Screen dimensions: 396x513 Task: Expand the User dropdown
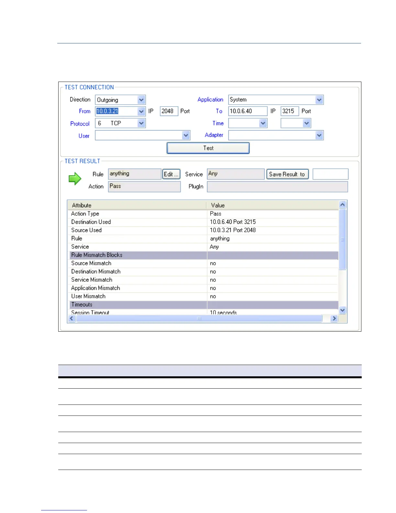(x=186, y=135)
